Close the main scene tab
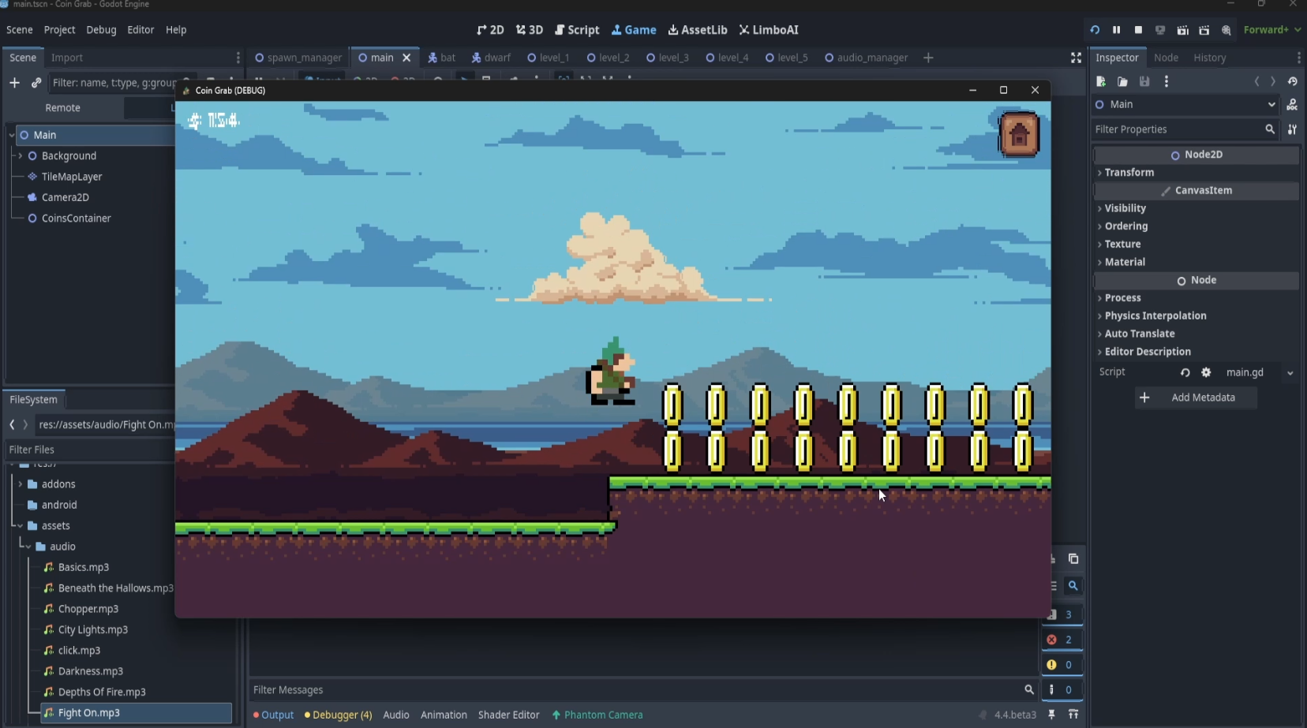Viewport: 1307px width, 728px height. coord(406,58)
